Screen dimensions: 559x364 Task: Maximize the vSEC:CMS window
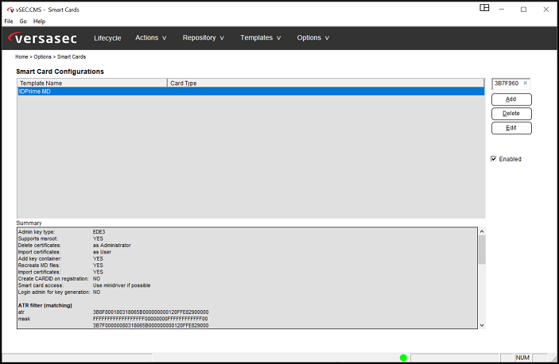pyautogui.click(x=523, y=10)
